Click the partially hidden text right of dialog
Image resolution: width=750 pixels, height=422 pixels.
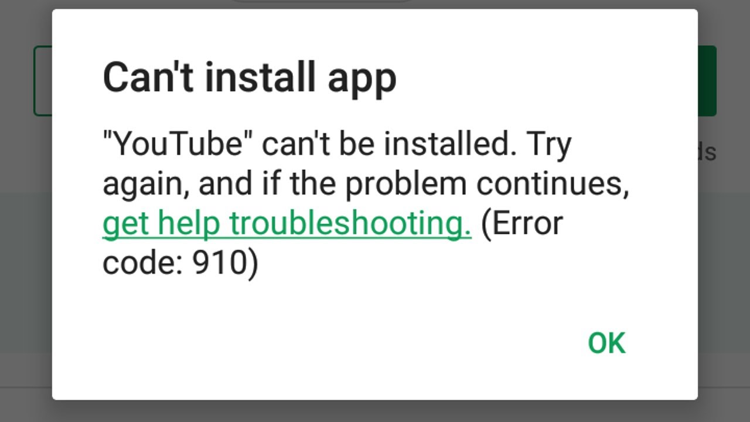[707, 152]
